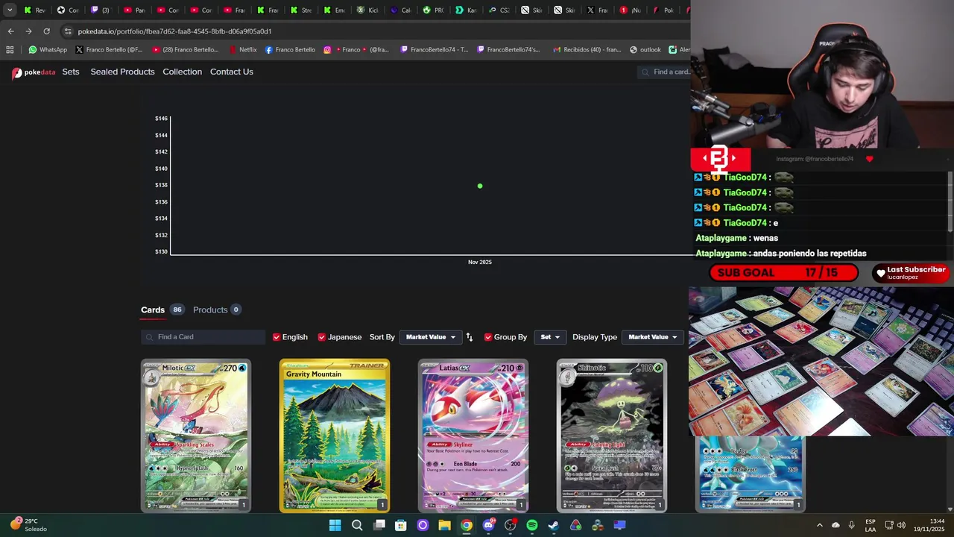Viewport: 954px width, 537px height.
Task: Open the WhatsApp bookmark
Action: coord(48,50)
